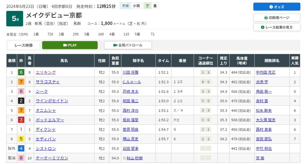The height and width of the screenshot is (164, 306).
Task: Open horse サラコスティ page
Action: point(48,82)
